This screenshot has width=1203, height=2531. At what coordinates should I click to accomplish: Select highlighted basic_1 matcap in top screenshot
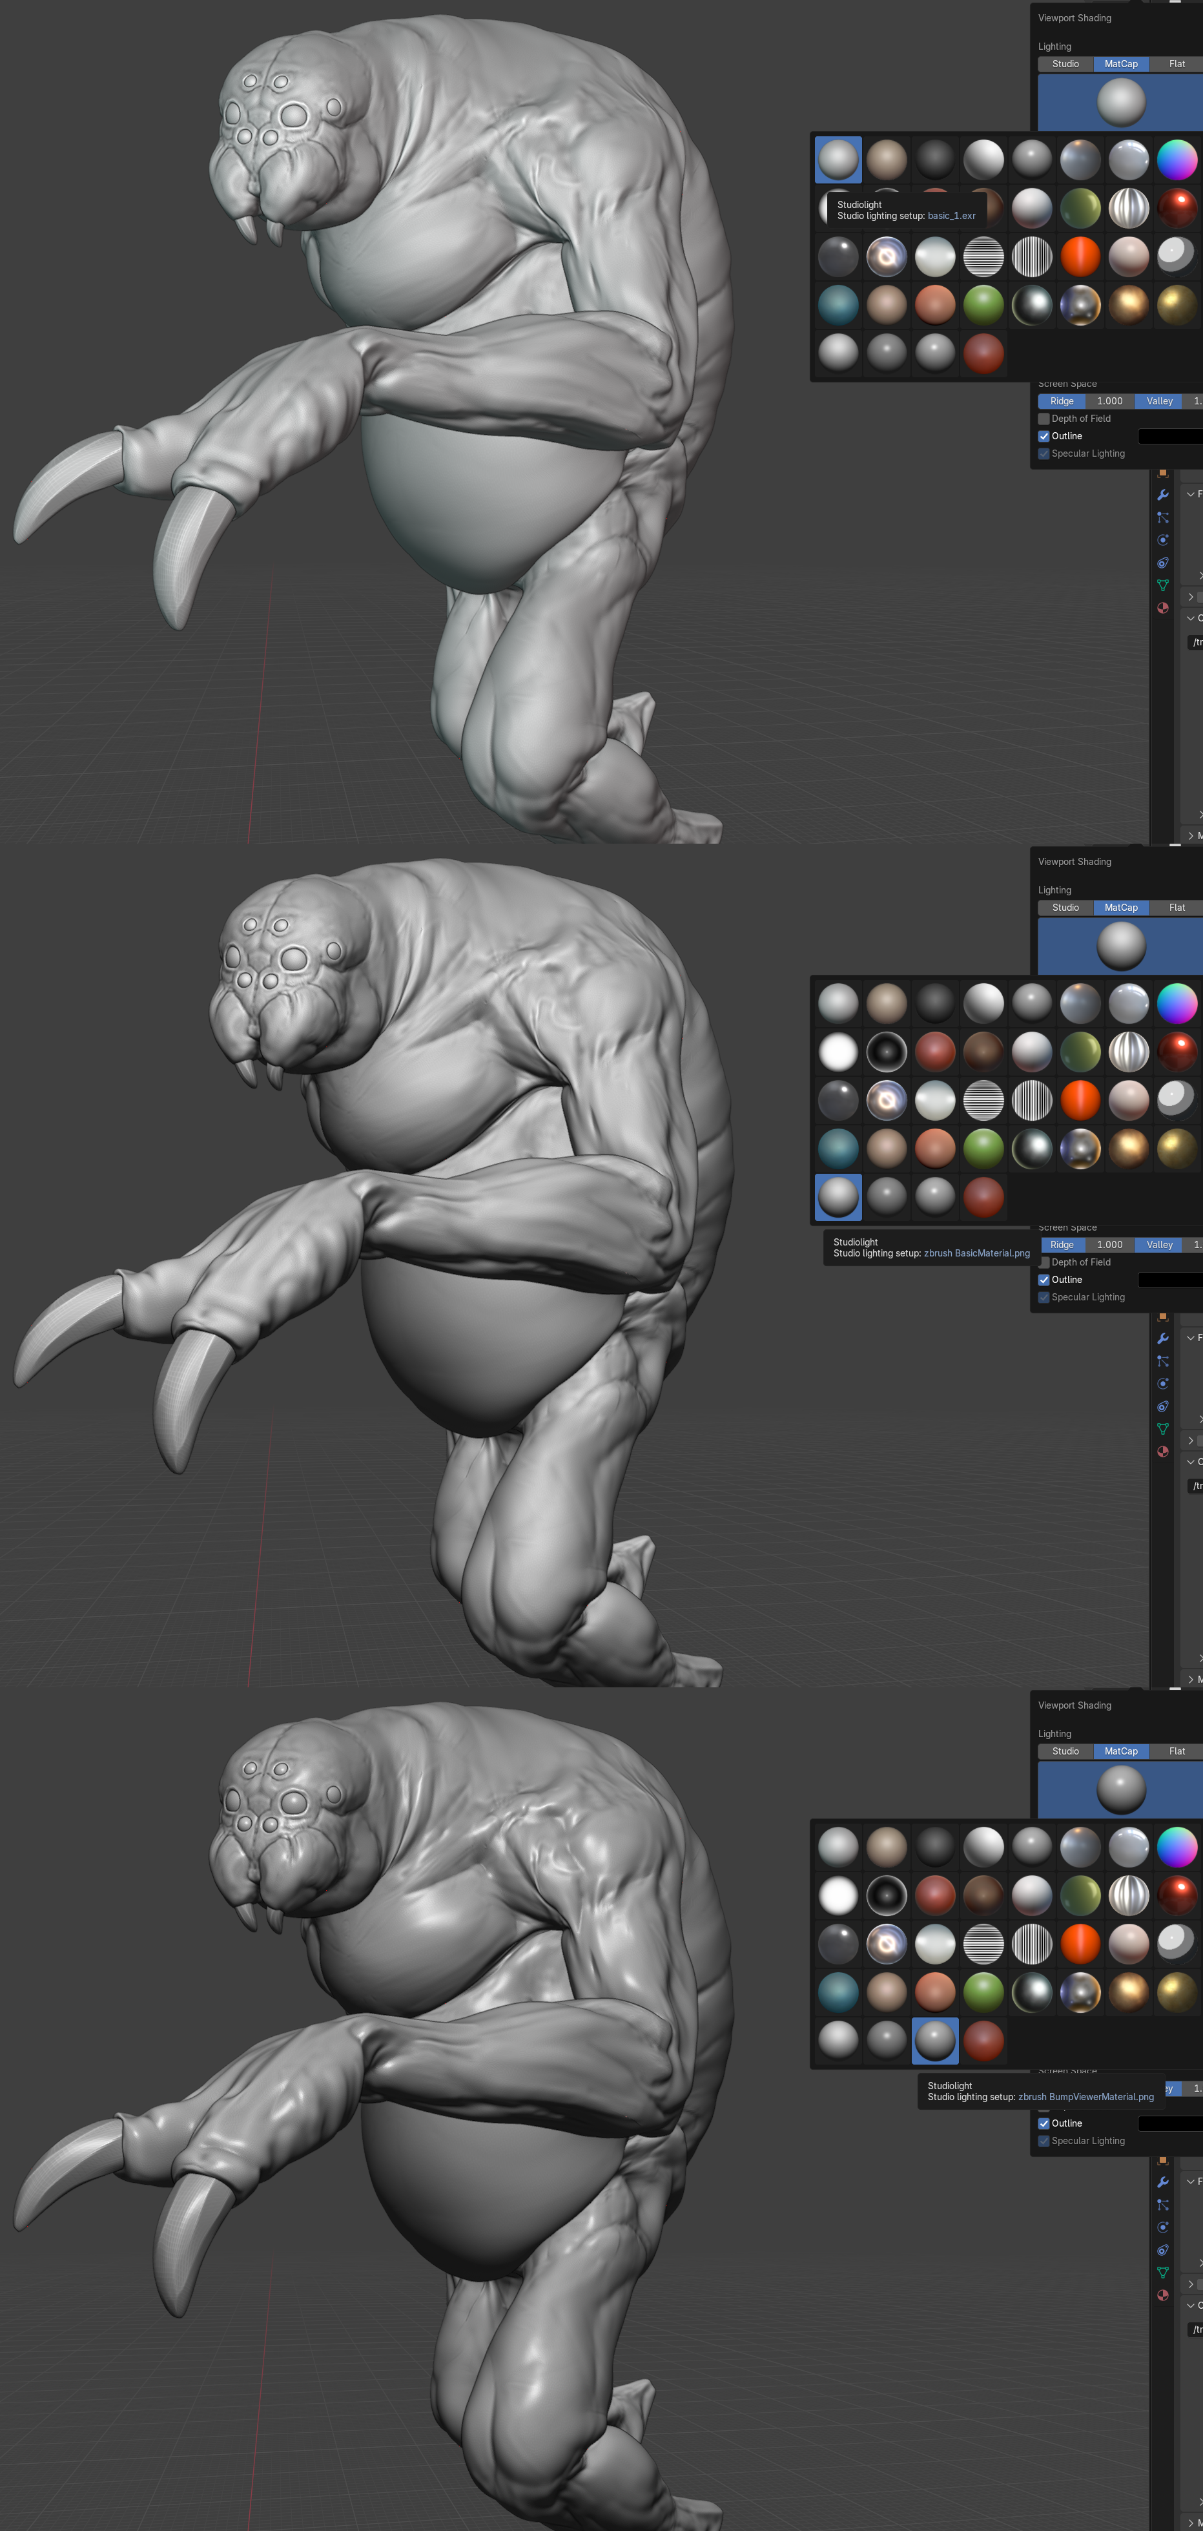pyautogui.click(x=838, y=160)
